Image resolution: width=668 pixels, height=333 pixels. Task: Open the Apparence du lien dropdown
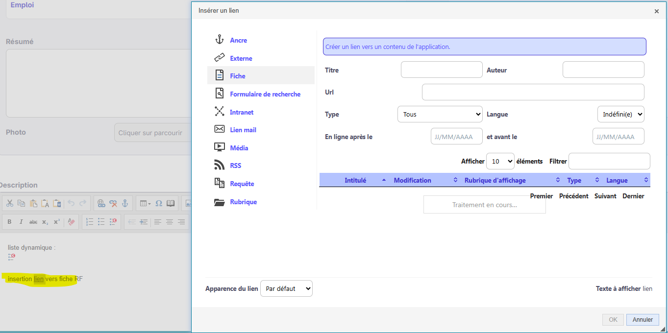coord(286,288)
